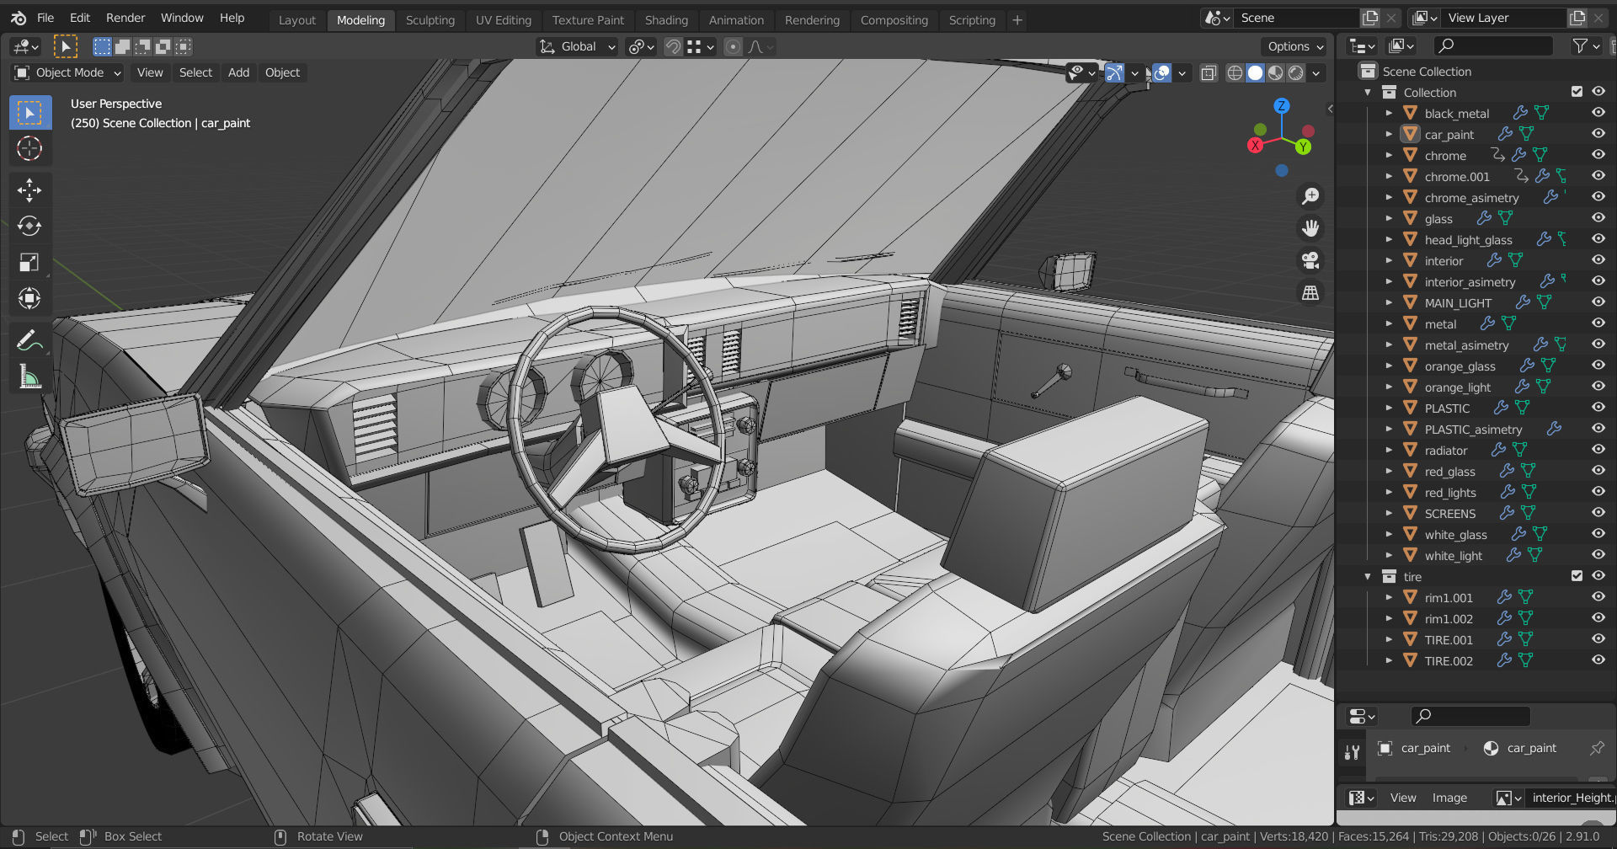The image size is (1617, 849).
Task: Open the Tool tab in properties editor
Action: 1352,752
